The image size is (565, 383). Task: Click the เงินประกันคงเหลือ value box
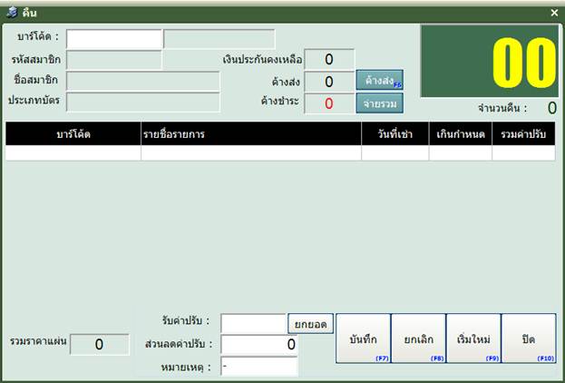(x=328, y=60)
